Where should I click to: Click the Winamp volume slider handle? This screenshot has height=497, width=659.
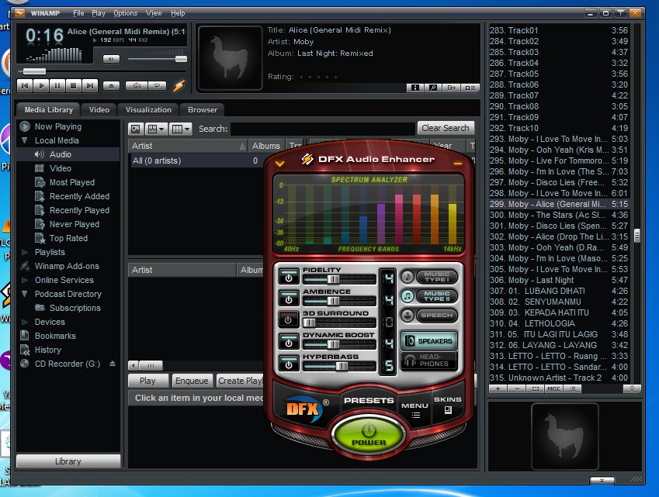pos(181,59)
